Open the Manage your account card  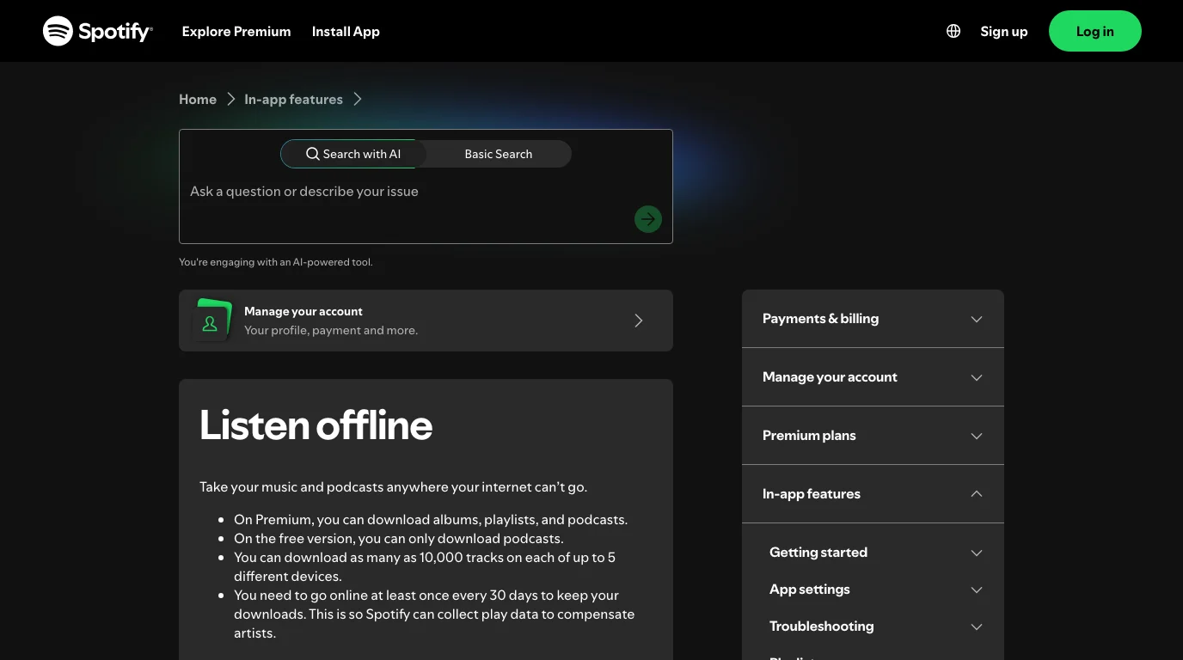pyautogui.click(x=426, y=321)
